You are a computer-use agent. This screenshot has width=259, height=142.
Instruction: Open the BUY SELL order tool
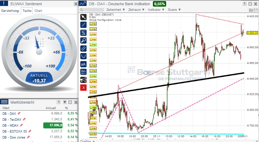click(x=83, y=72)
